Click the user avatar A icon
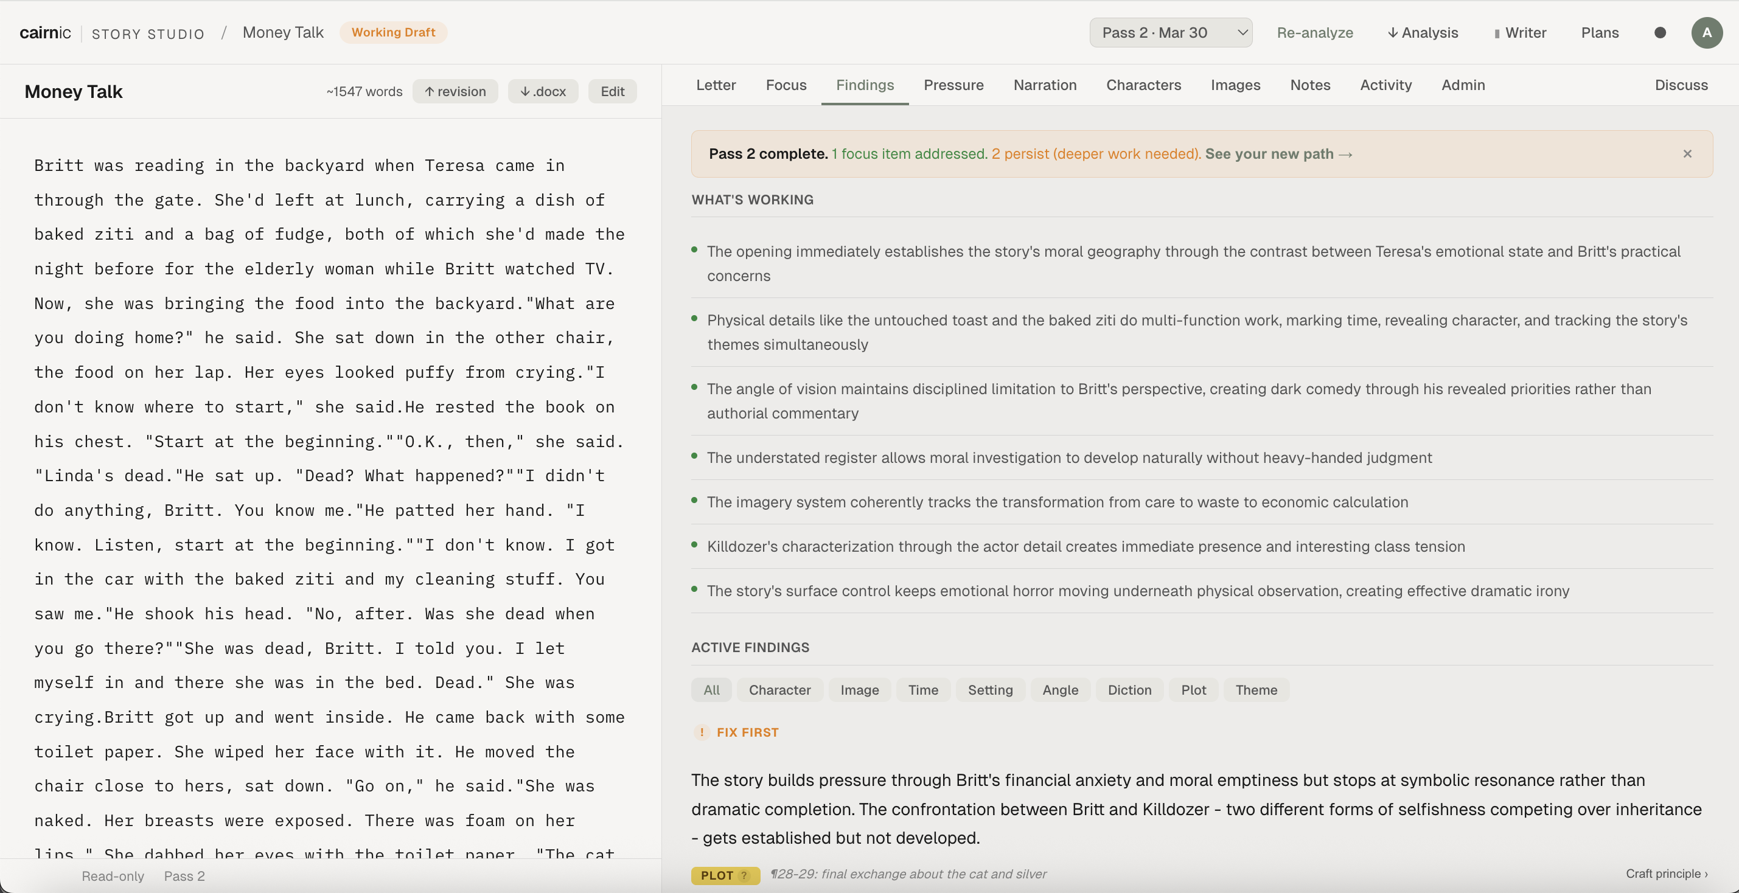The width and height of the screenshot is (1739, 893). click(x=1706, y=32)
